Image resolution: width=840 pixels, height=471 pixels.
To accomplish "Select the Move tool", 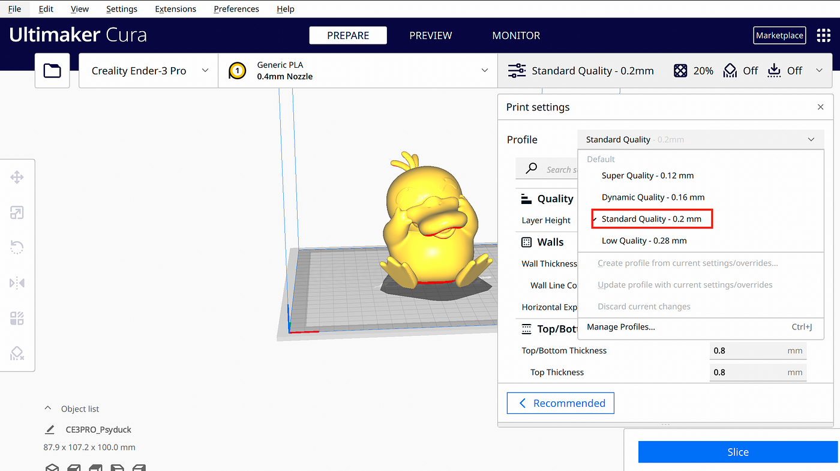I will [x=17, y=177].
